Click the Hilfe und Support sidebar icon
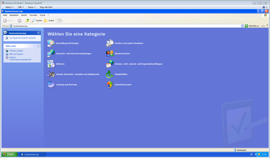Screen dimensions: 270x158 pyautogui.click(x=7, y=54)
